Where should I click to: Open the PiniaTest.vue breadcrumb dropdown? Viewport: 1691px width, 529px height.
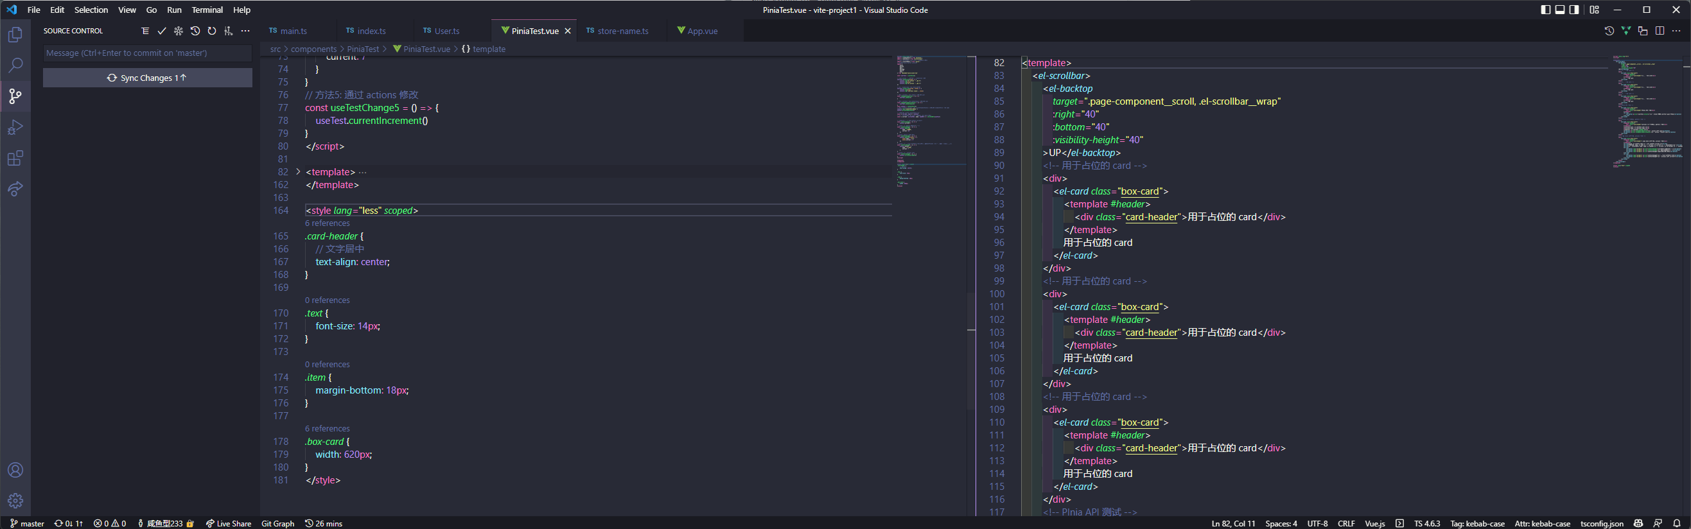click(x=421, y=49)
